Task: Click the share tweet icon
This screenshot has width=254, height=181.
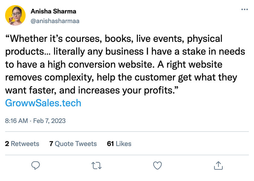Action: coord(218,165)
